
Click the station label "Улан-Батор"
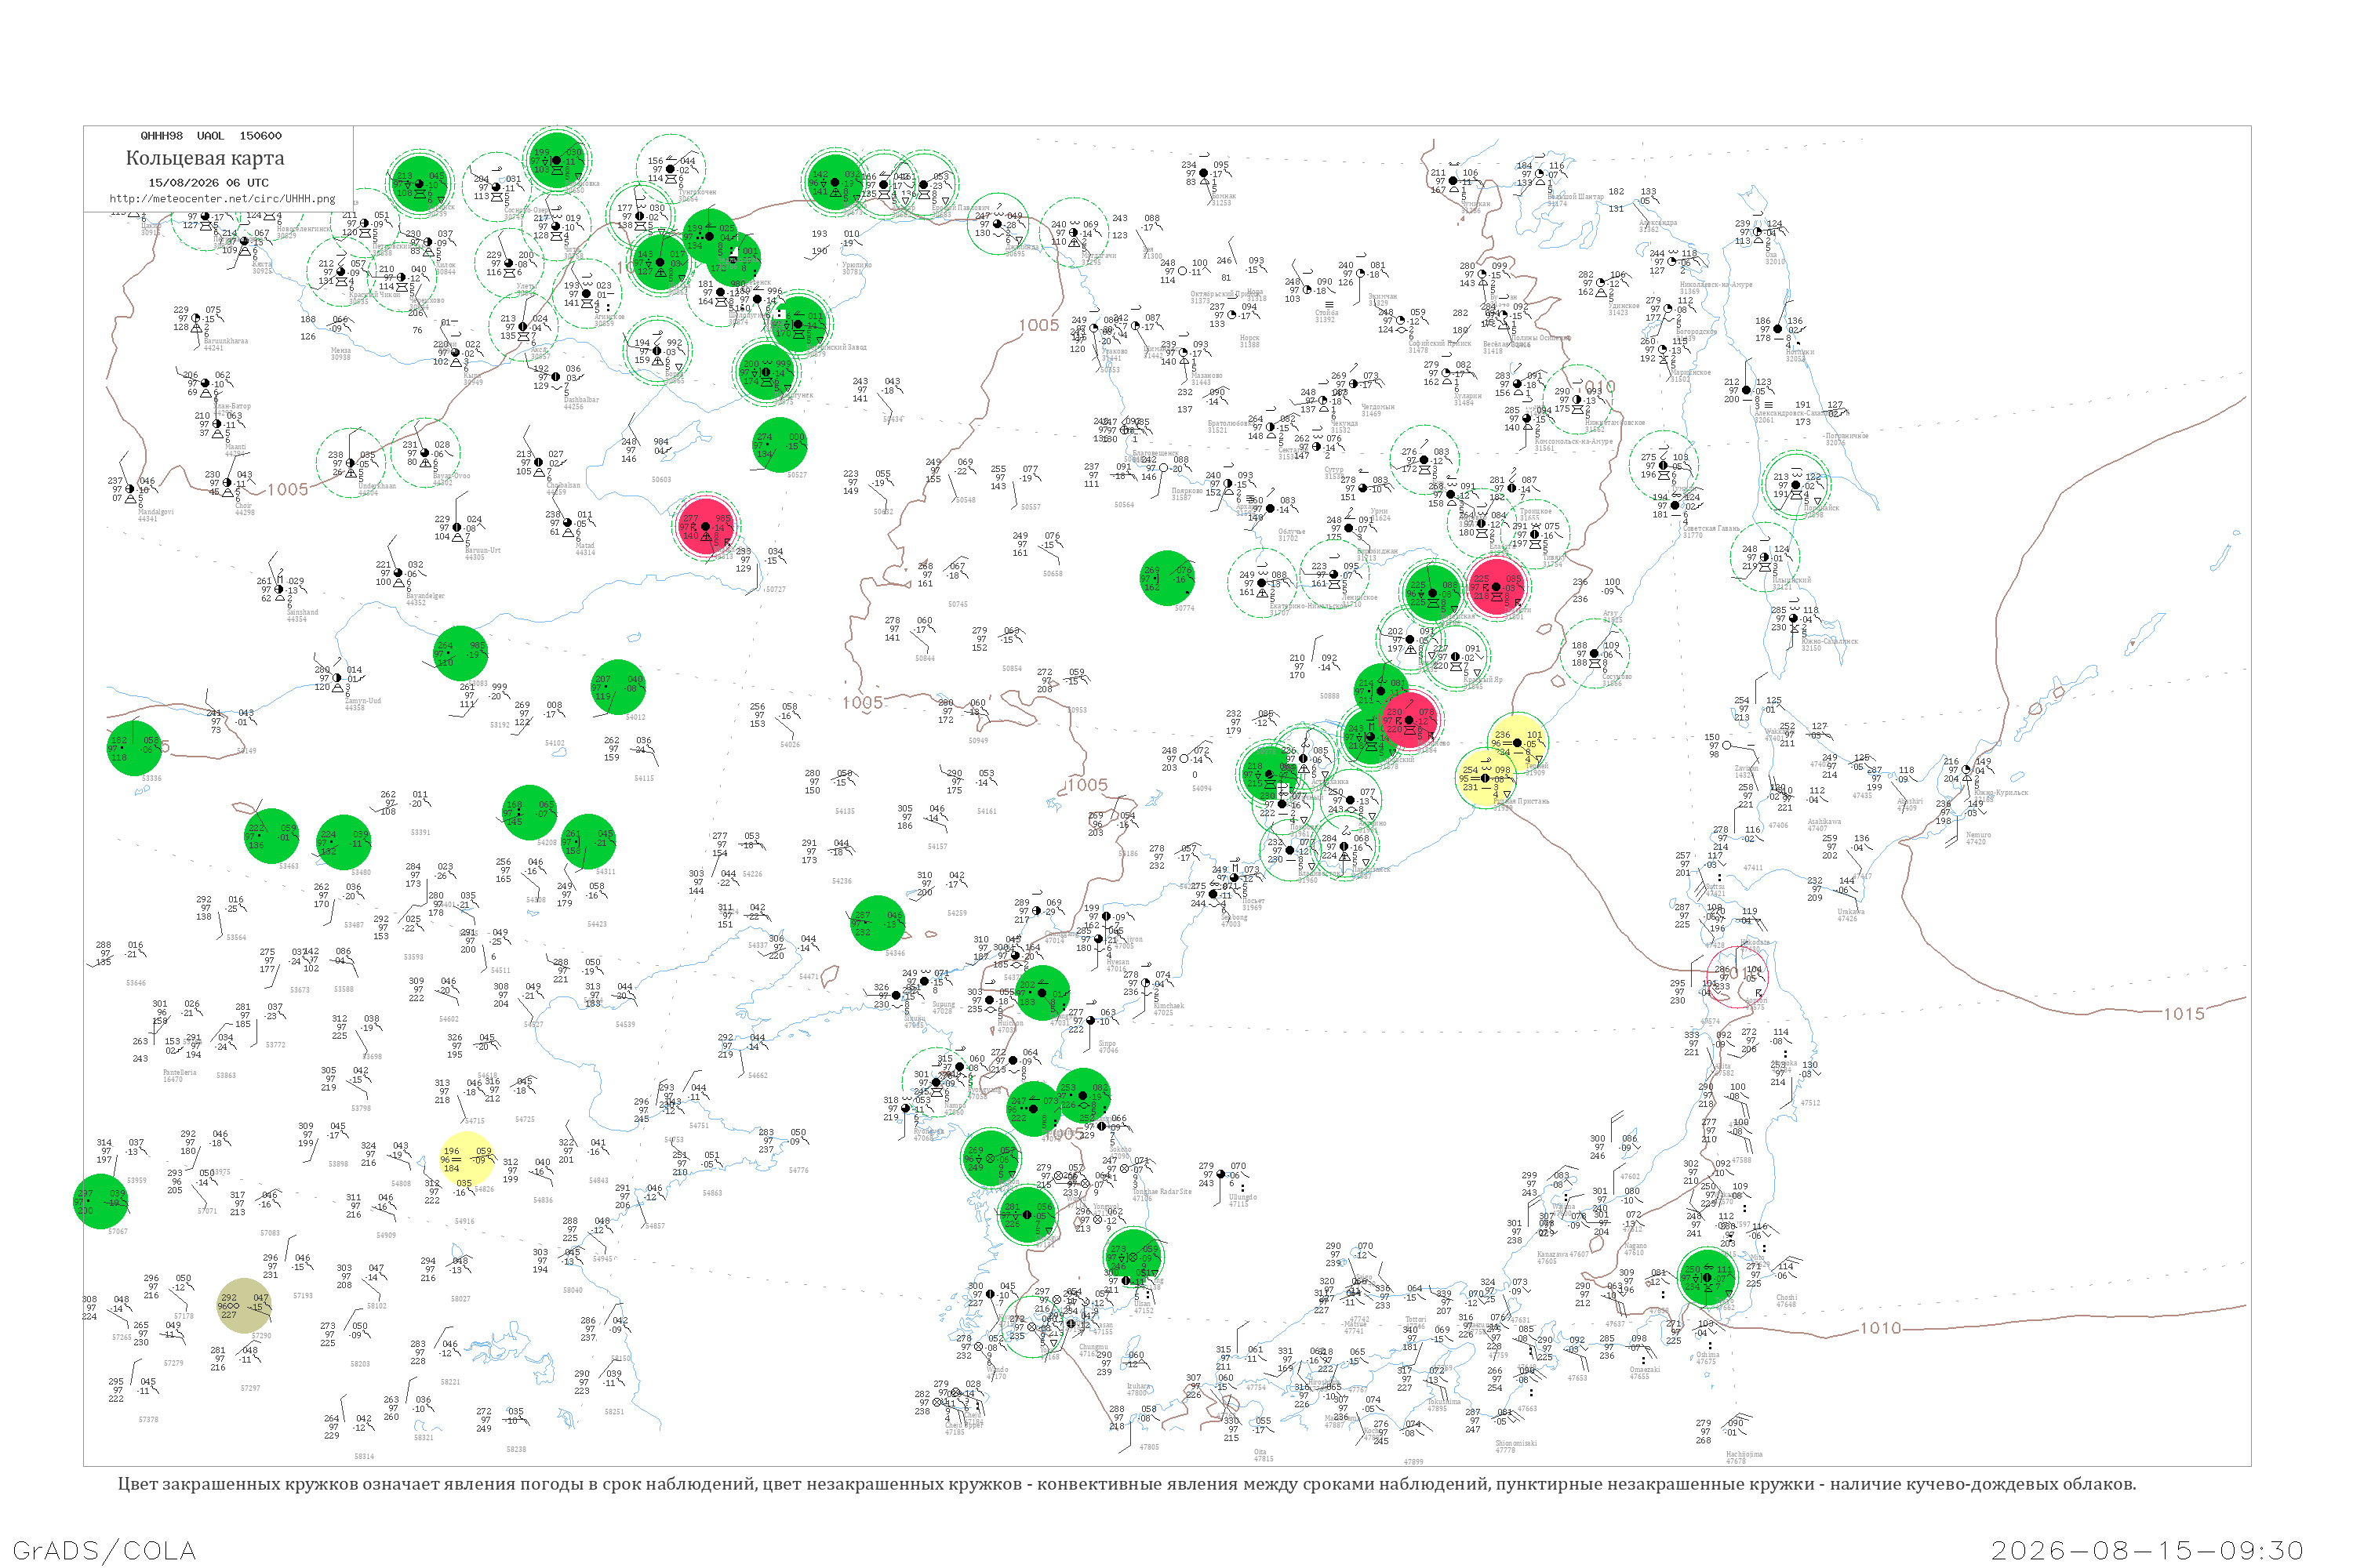tap(232, 406)
